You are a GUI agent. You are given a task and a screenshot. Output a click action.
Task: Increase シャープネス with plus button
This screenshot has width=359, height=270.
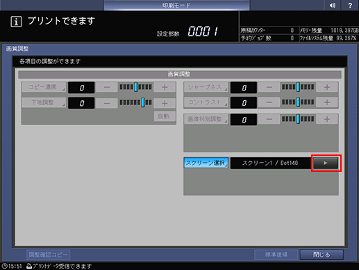[x=327, y=87]
